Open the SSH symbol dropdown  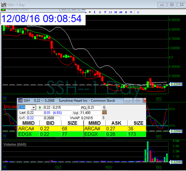point(34,107)
